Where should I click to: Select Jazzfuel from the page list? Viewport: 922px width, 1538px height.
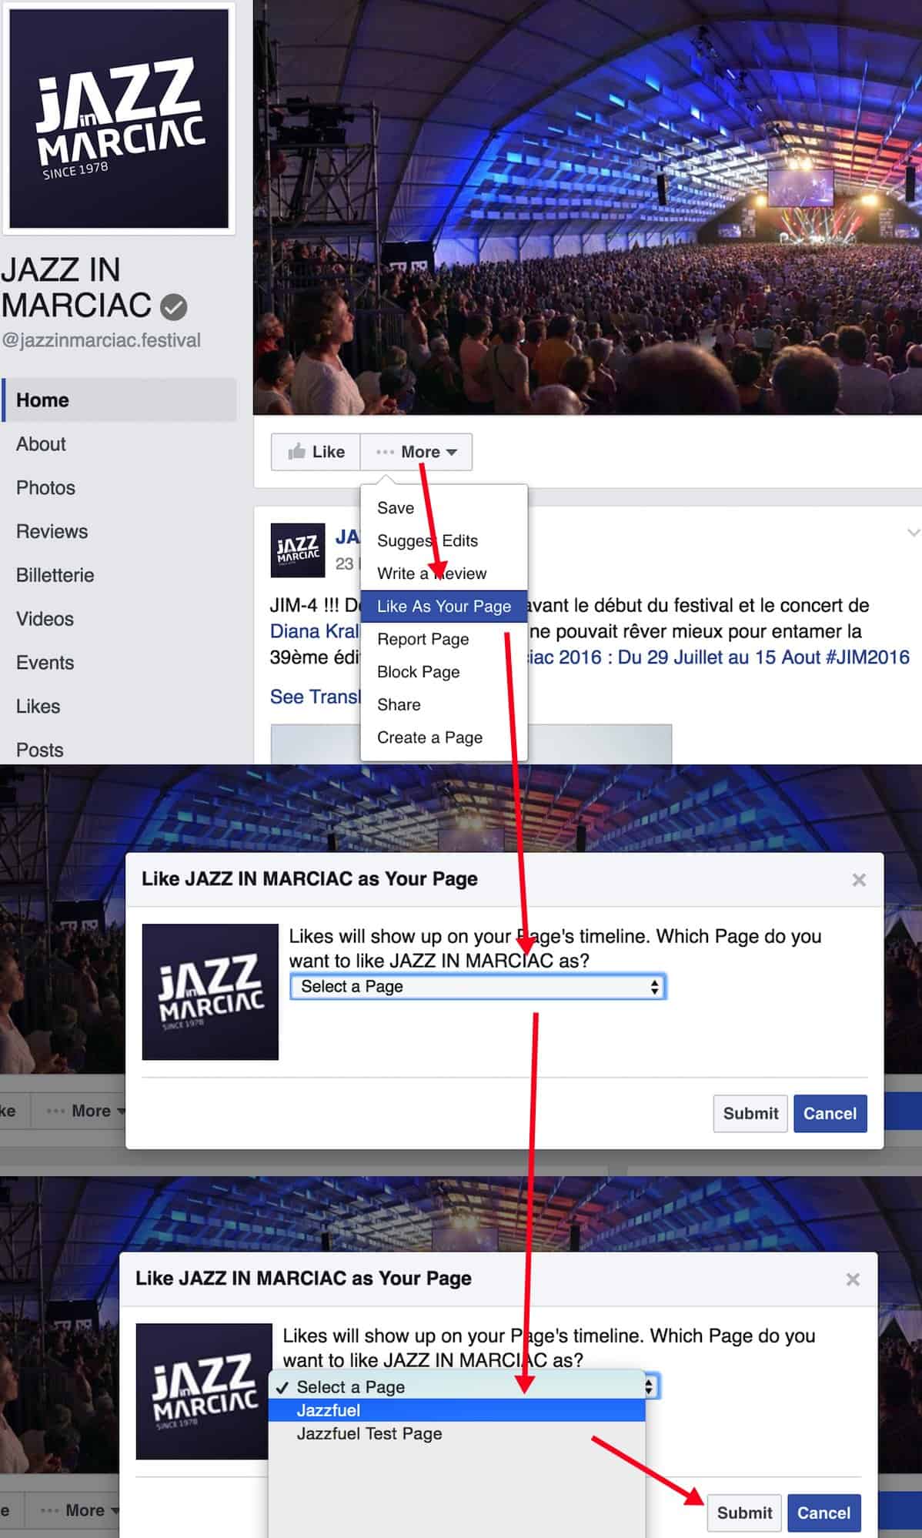pos(457,1410)
